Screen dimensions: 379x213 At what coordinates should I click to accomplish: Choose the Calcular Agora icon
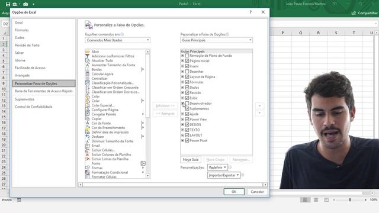tap(88, 74)
